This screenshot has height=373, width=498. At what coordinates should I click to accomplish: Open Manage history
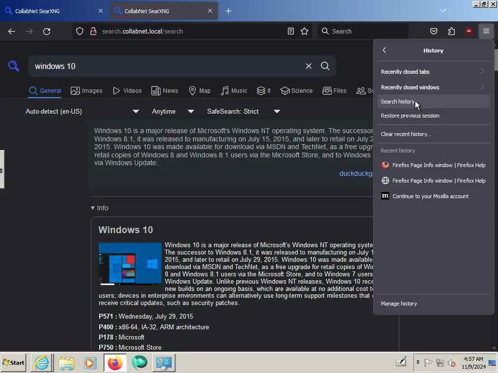click(x=433, y=304)
